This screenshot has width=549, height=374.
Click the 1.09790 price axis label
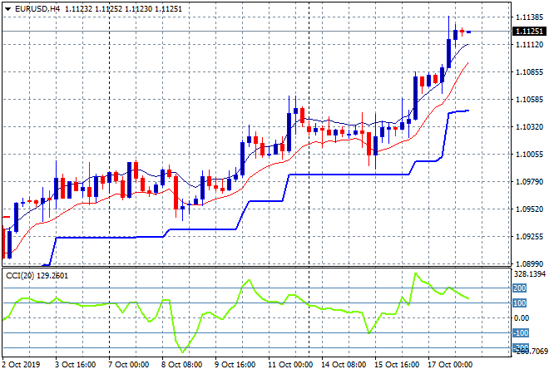529,181
